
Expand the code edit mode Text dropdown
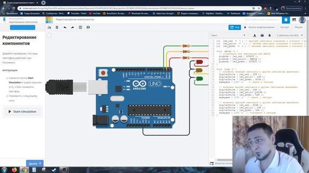coord(228,35)
